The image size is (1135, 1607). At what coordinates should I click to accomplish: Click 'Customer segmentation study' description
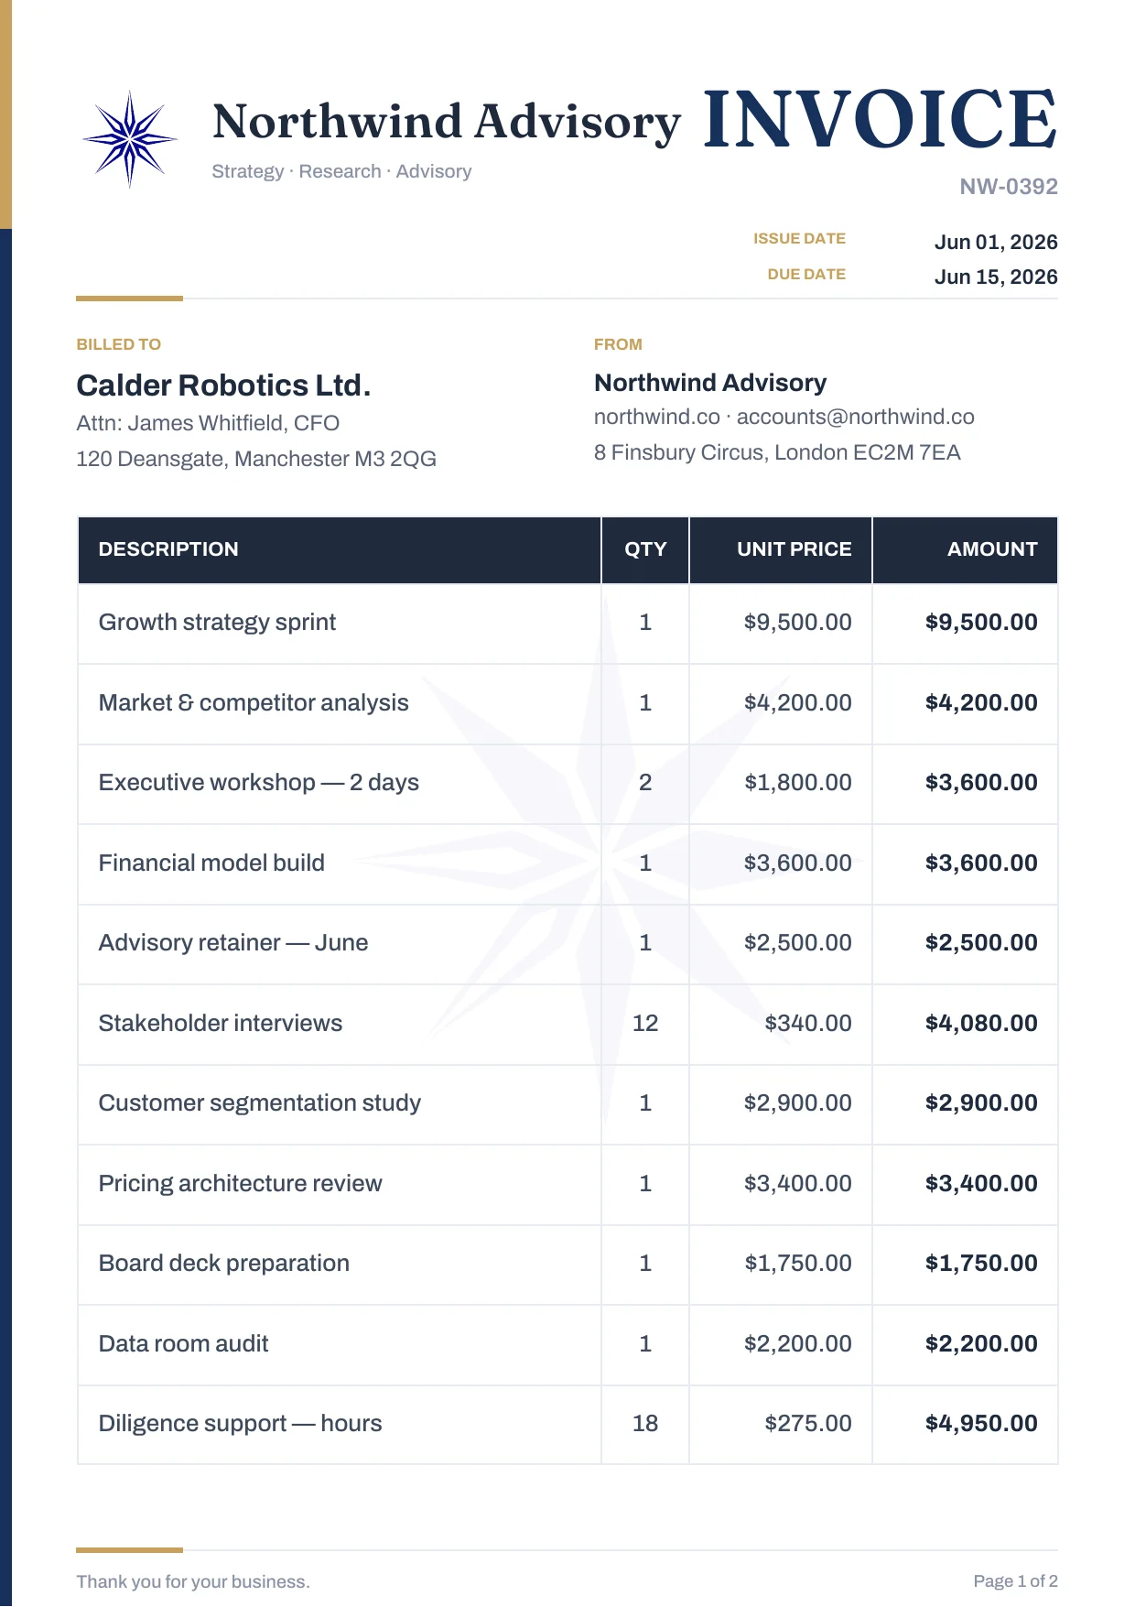point(260,1103)
